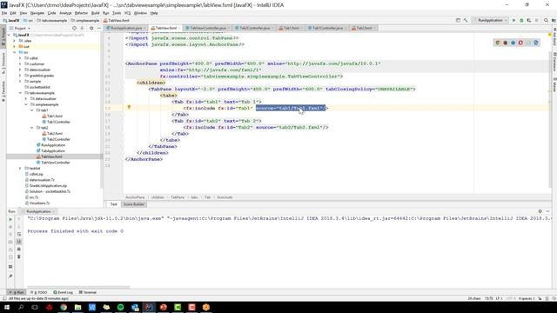Open Ant Build side tool window

[x=554, y=37]
